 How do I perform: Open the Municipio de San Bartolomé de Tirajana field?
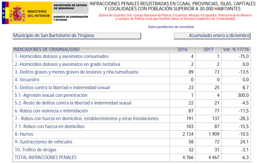pos(76,36)
